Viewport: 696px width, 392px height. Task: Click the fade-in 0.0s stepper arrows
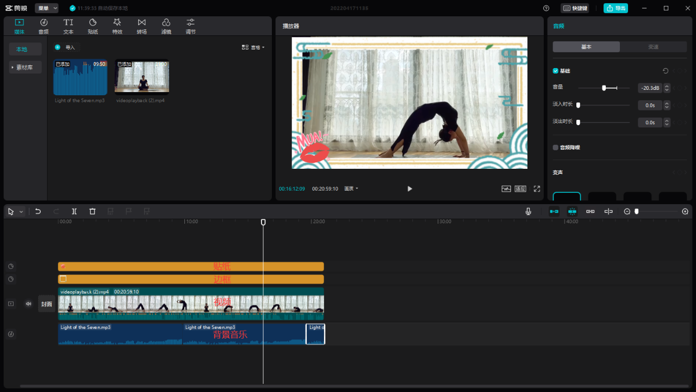click(x=667, y=105)
